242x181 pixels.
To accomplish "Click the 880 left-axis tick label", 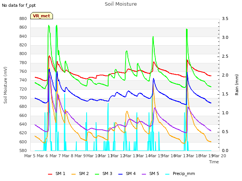I will coord(23,19).
